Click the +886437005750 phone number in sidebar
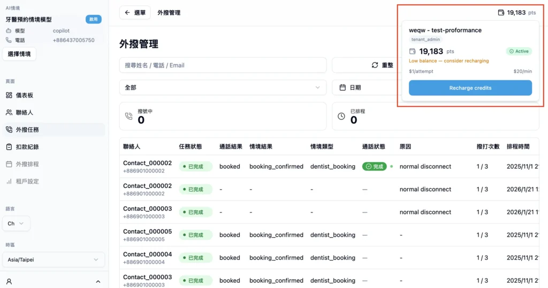548x288 pixels. (74, 40)
